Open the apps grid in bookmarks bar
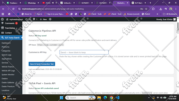The image size is (179, 101). tap(3, 14)
